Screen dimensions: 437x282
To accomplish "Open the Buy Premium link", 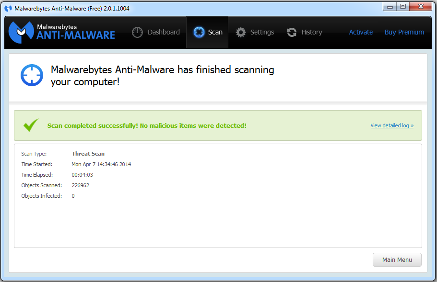I will 404,32.
